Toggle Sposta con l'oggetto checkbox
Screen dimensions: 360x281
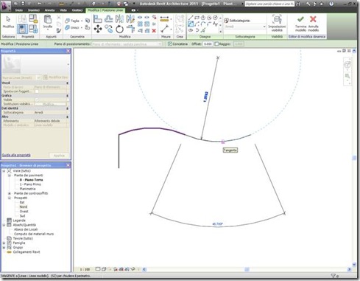click(37, 91)
